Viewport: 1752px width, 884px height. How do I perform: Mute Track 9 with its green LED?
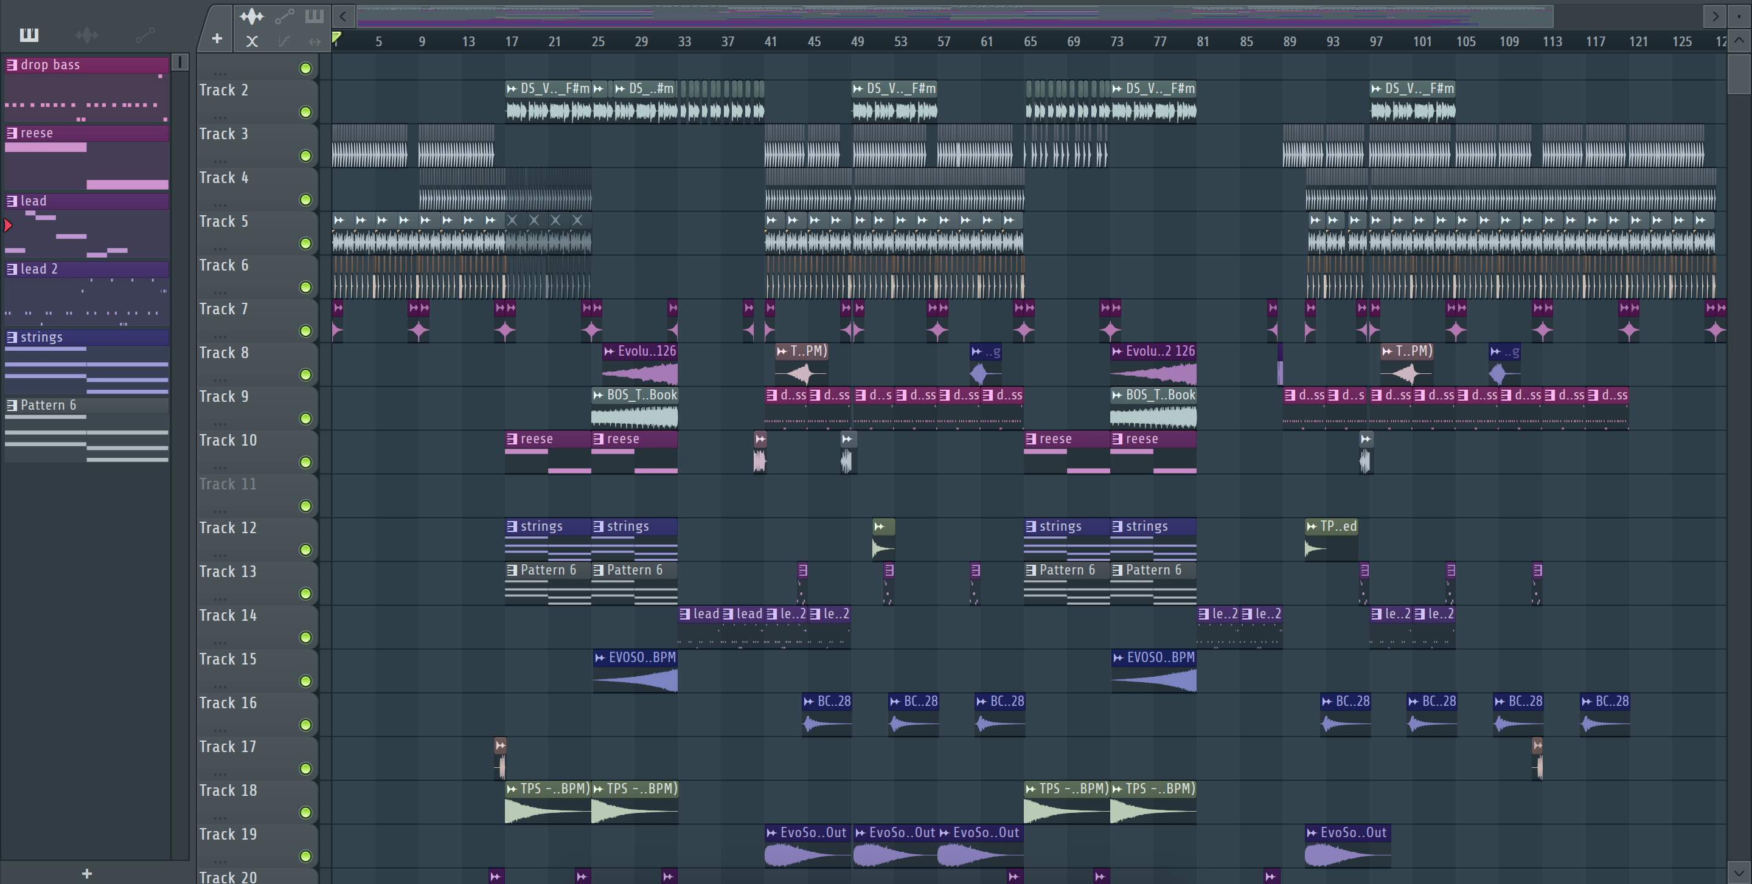305,418
